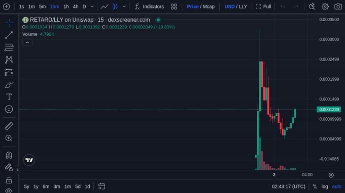The height and width of the screenshot is (193, 345).
Task: Click the Volume 4.792K legend
Action: [38, 34]
